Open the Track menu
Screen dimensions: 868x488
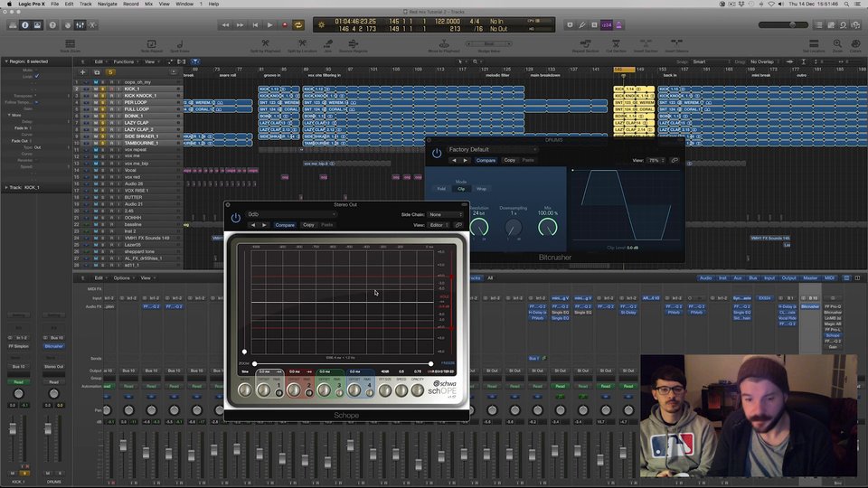tap(85, 4)
